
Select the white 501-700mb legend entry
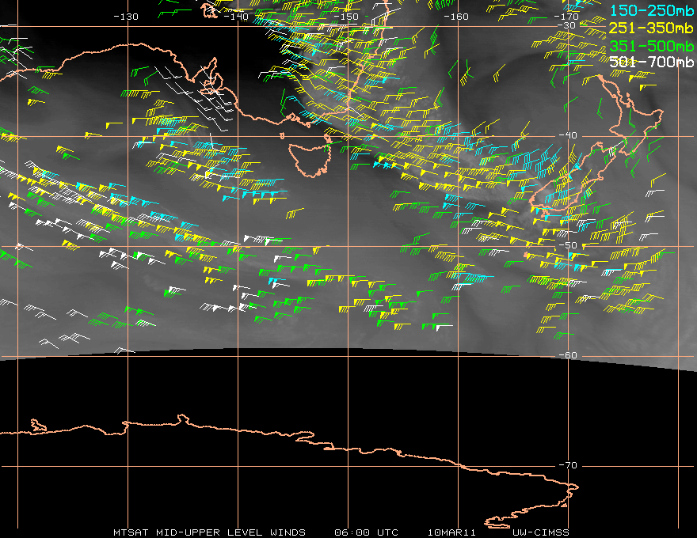point(652,62)
